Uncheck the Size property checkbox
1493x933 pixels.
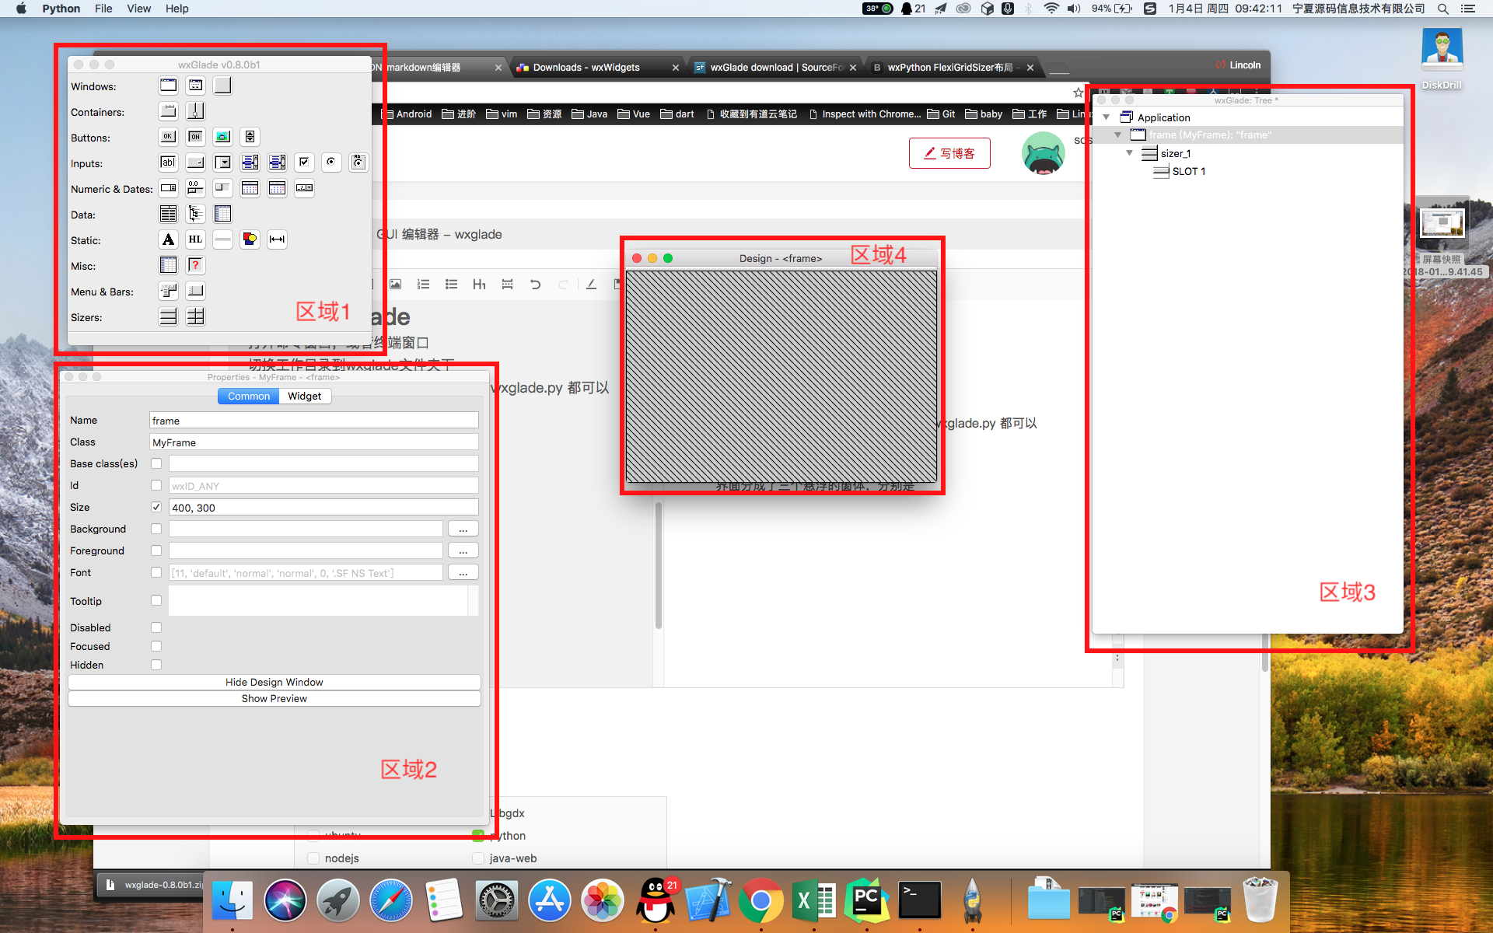click(156, 507)
